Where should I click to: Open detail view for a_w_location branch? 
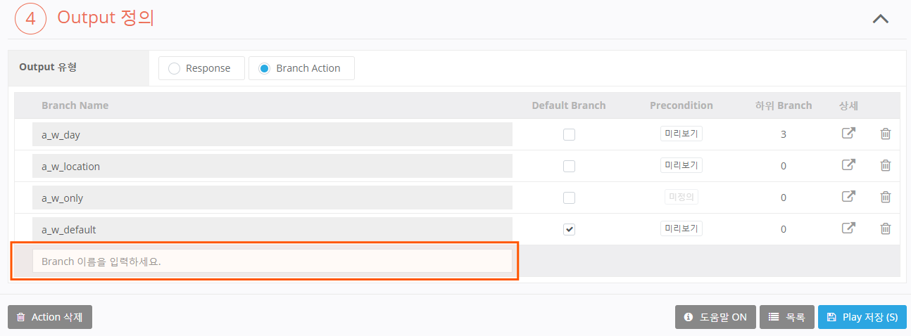(848, 165)
